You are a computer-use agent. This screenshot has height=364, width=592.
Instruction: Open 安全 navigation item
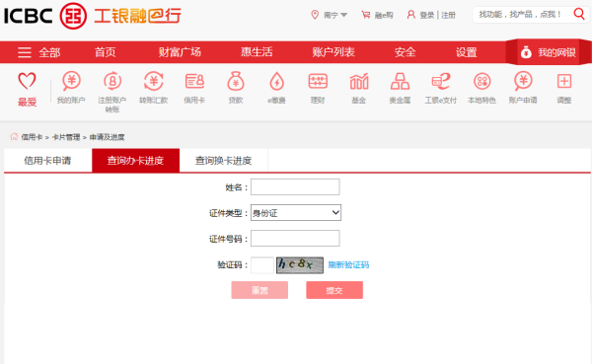pos(406,52)
